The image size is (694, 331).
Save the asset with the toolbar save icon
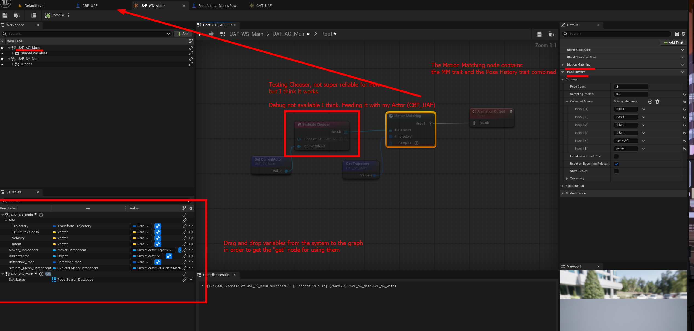coord(5,15)
